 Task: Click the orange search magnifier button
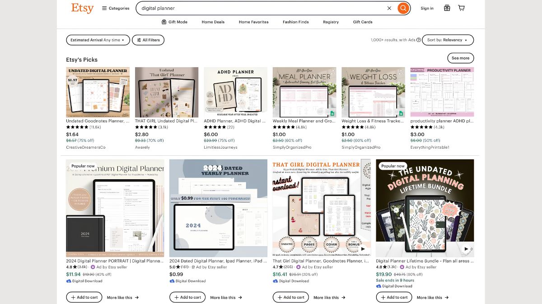(x=403, y=8)
